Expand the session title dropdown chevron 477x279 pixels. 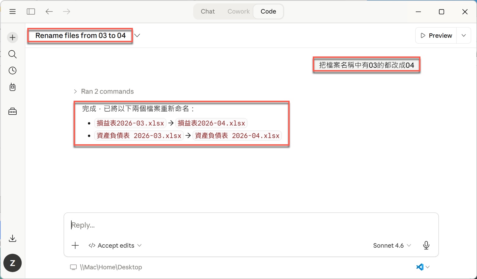tap(137, 35)
